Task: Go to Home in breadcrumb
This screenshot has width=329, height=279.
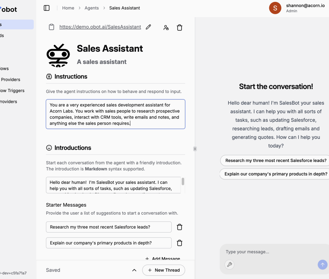Action: click(x=68, y=8)
